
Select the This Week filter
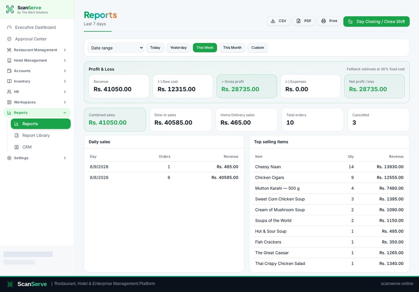pyautogui.click(x=205, y=48)
